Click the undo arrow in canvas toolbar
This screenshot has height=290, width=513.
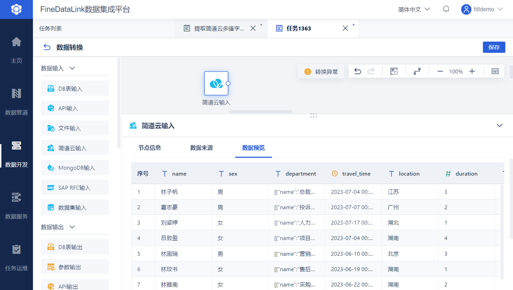click(358, 71)
